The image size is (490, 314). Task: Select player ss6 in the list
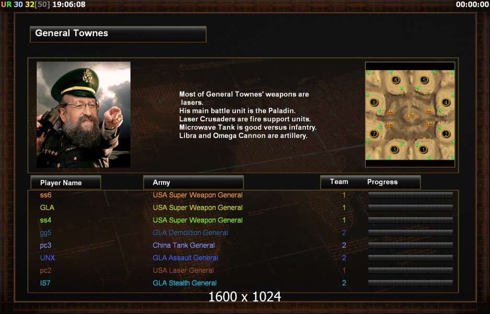pos(45,195)
